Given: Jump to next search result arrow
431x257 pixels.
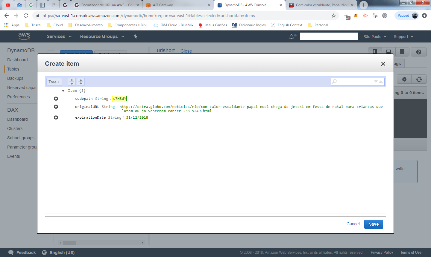Looking at the screenshot, I should pyautogui.click(x=376, y=82).
